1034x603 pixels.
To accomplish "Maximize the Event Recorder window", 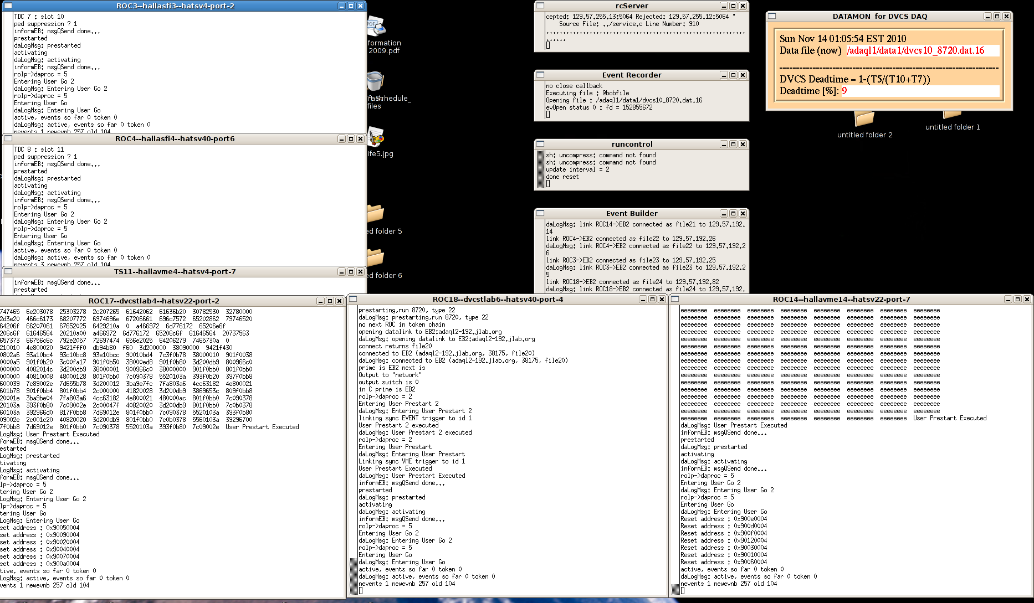I will (733, 75).
